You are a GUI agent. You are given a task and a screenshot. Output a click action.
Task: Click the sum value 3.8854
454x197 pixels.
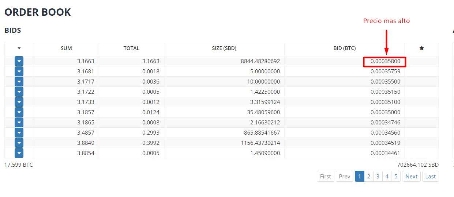click(86, 153)
